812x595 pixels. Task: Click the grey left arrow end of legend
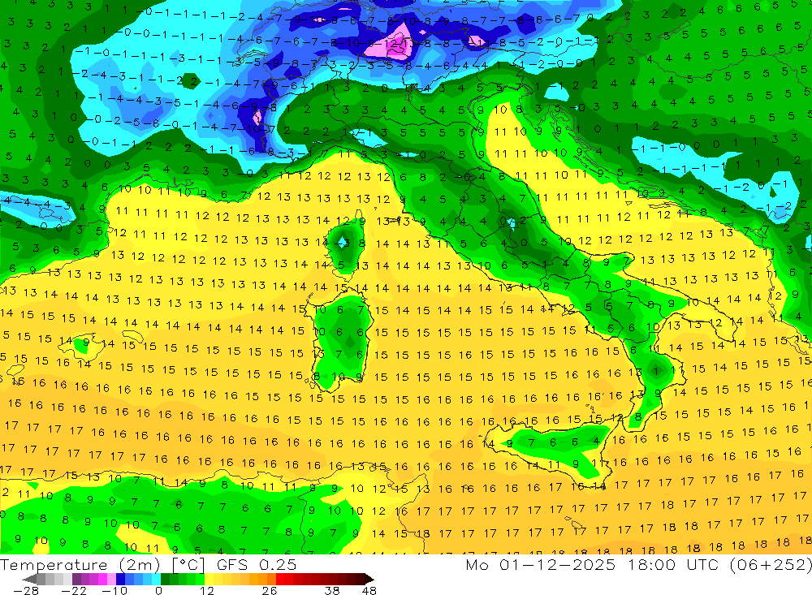[x=29, y=579]
